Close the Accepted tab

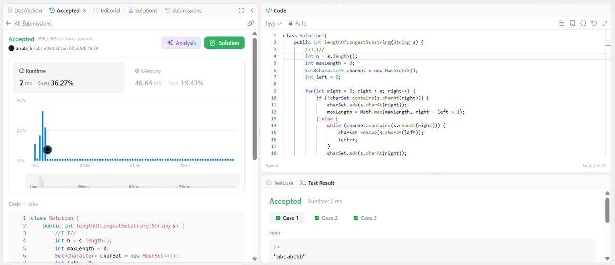coord(84,10)
